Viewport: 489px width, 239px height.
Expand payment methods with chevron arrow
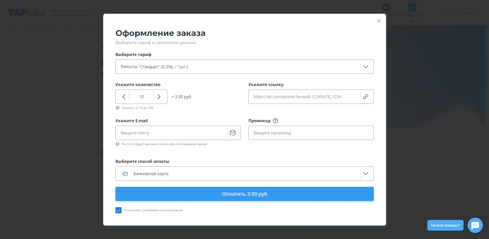click(x=366, y=174)
